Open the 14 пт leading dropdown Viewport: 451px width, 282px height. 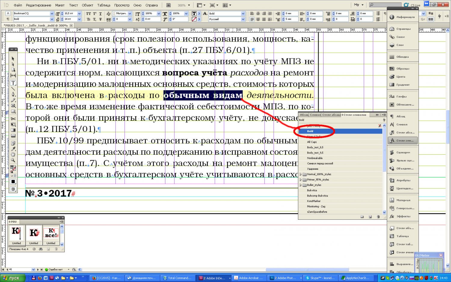pyautogui.click(x=79, y=19)
